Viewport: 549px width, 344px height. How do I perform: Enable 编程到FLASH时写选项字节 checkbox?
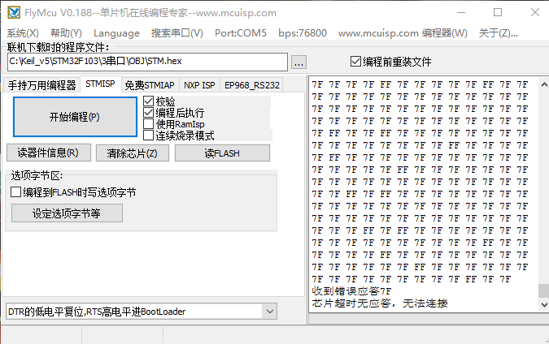click(15, 192)
